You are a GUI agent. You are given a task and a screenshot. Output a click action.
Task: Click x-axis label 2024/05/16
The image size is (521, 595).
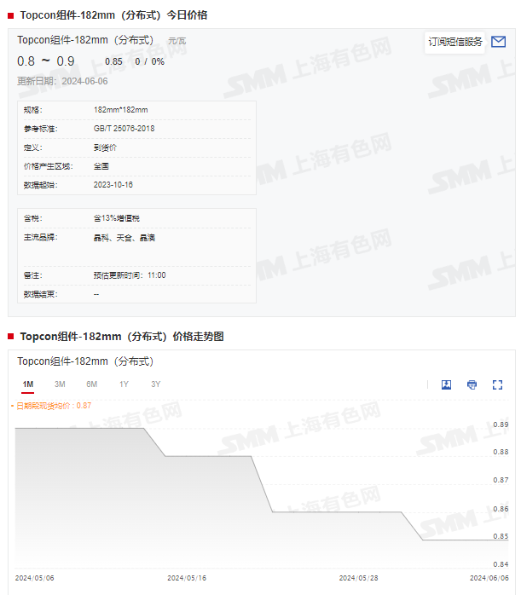tap(187, 578)
